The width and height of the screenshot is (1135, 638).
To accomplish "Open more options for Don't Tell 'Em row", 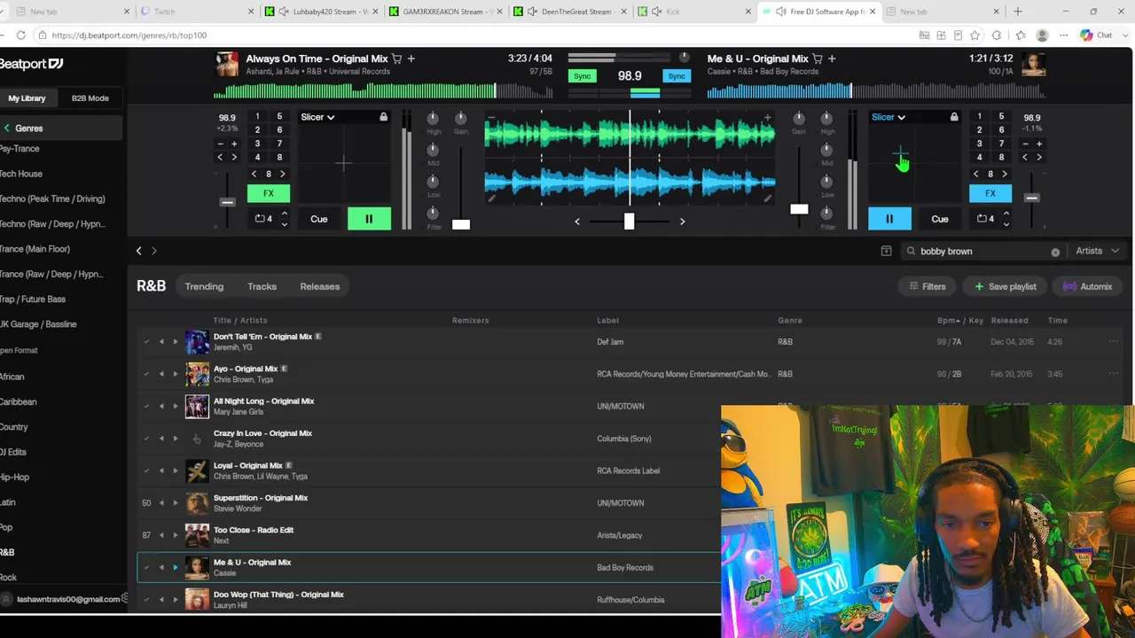I will point(1113,341).
